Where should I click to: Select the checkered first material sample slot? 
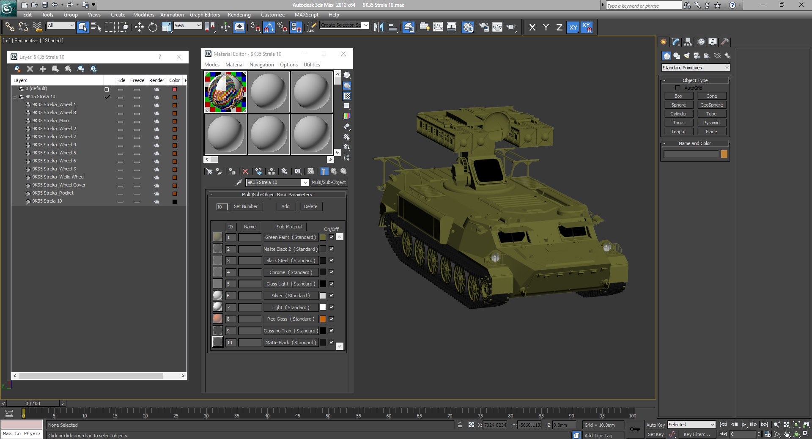coord(226,92)
